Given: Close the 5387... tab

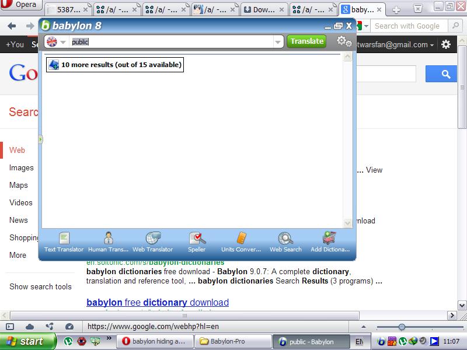Looking at the screenshot, I should click(85, 10).
